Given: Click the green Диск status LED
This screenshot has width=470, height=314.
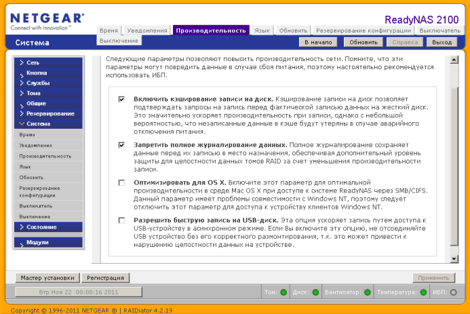Looking at the screenshot, I should pyautogui.click(x=315, y=292).
